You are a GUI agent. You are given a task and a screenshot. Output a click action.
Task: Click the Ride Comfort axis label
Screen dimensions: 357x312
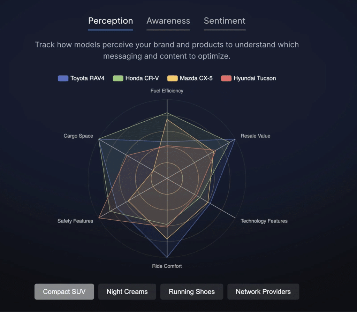click(x=167, y=266)
